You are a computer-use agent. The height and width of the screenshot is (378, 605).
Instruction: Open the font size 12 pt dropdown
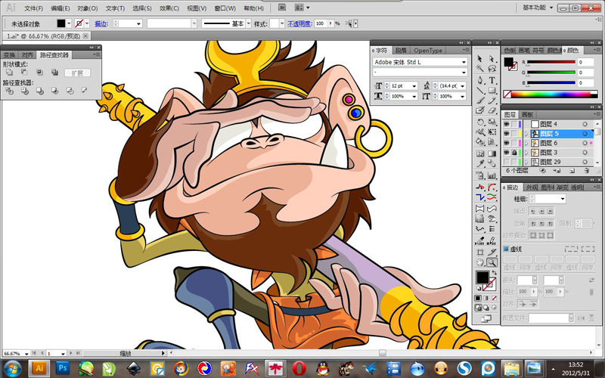tap(414, 86)
